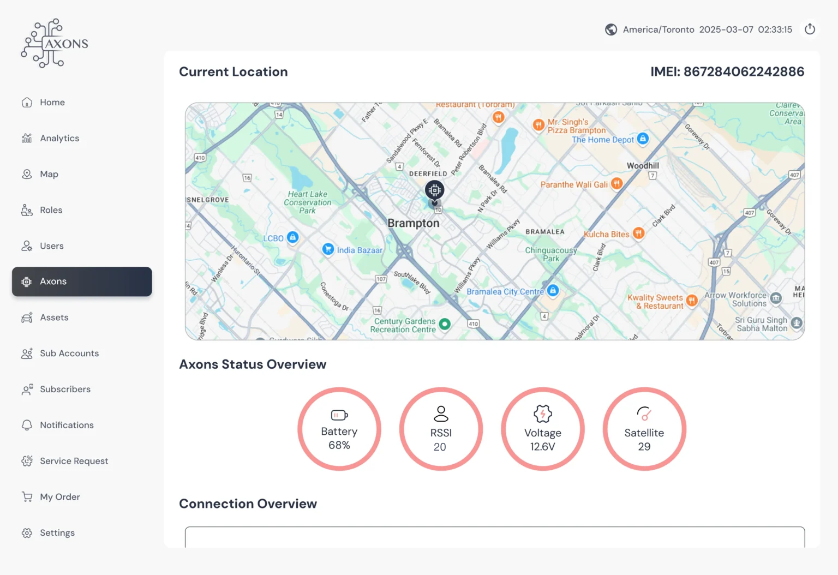The height and width of the screenshot is (575, 838).
Task: Click the Satellite dish icon
Action: pyautogui.click(x=644, y=414)
